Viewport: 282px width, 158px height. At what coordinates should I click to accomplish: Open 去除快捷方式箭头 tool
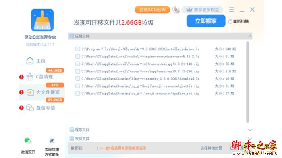(52, 147)
